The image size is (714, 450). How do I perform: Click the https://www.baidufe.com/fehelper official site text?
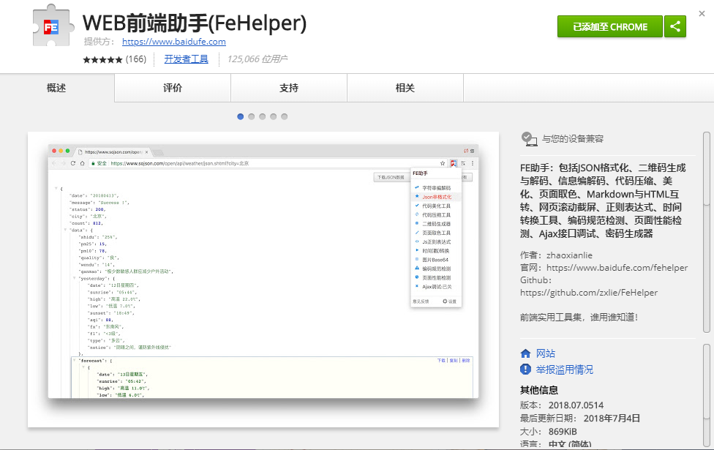point(617,267)
